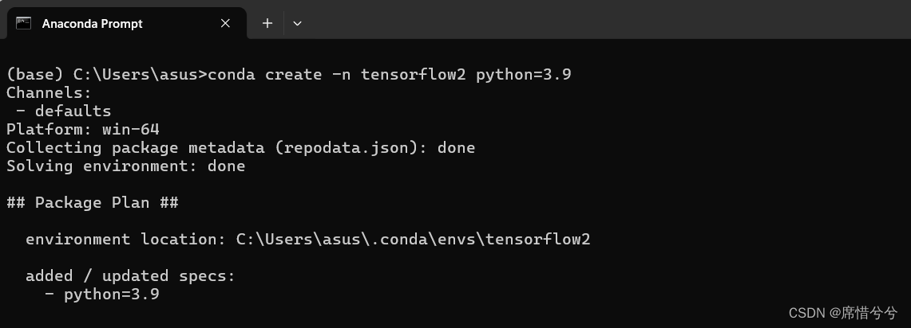
Task: Click the "## Package Plan ##" heading
Action: coord(93,203)
